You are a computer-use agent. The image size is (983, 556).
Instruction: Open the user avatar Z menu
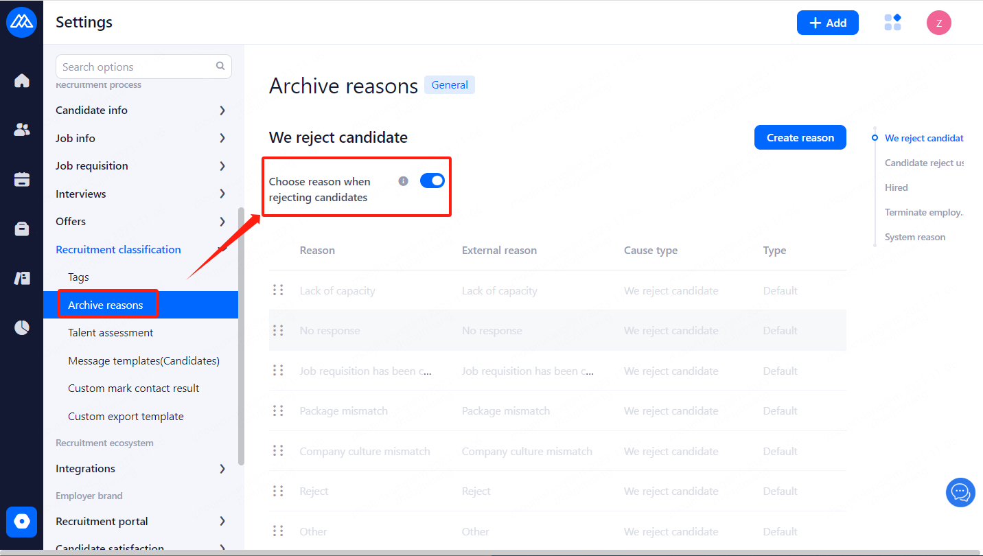pyautogui.click(x=938, y=23)
